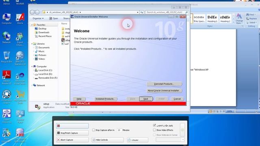
Task: Toggle the checked Arabic cursor effect checkbox
Action: pos(154,125)
